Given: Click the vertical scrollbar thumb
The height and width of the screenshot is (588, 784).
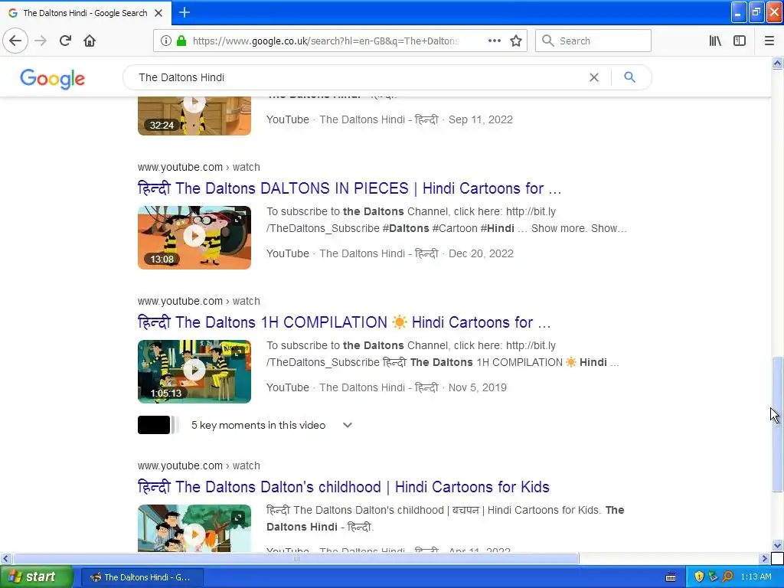Looking at the screenshot, I should [x=777, y=424].
